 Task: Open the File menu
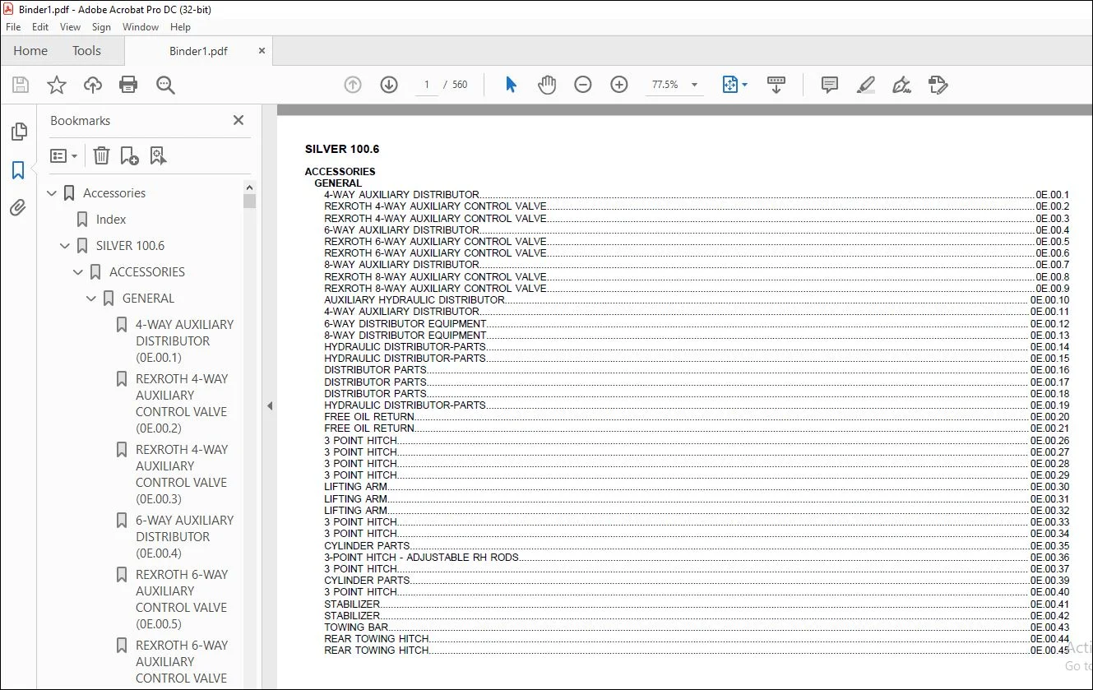[x=13, y=27]
